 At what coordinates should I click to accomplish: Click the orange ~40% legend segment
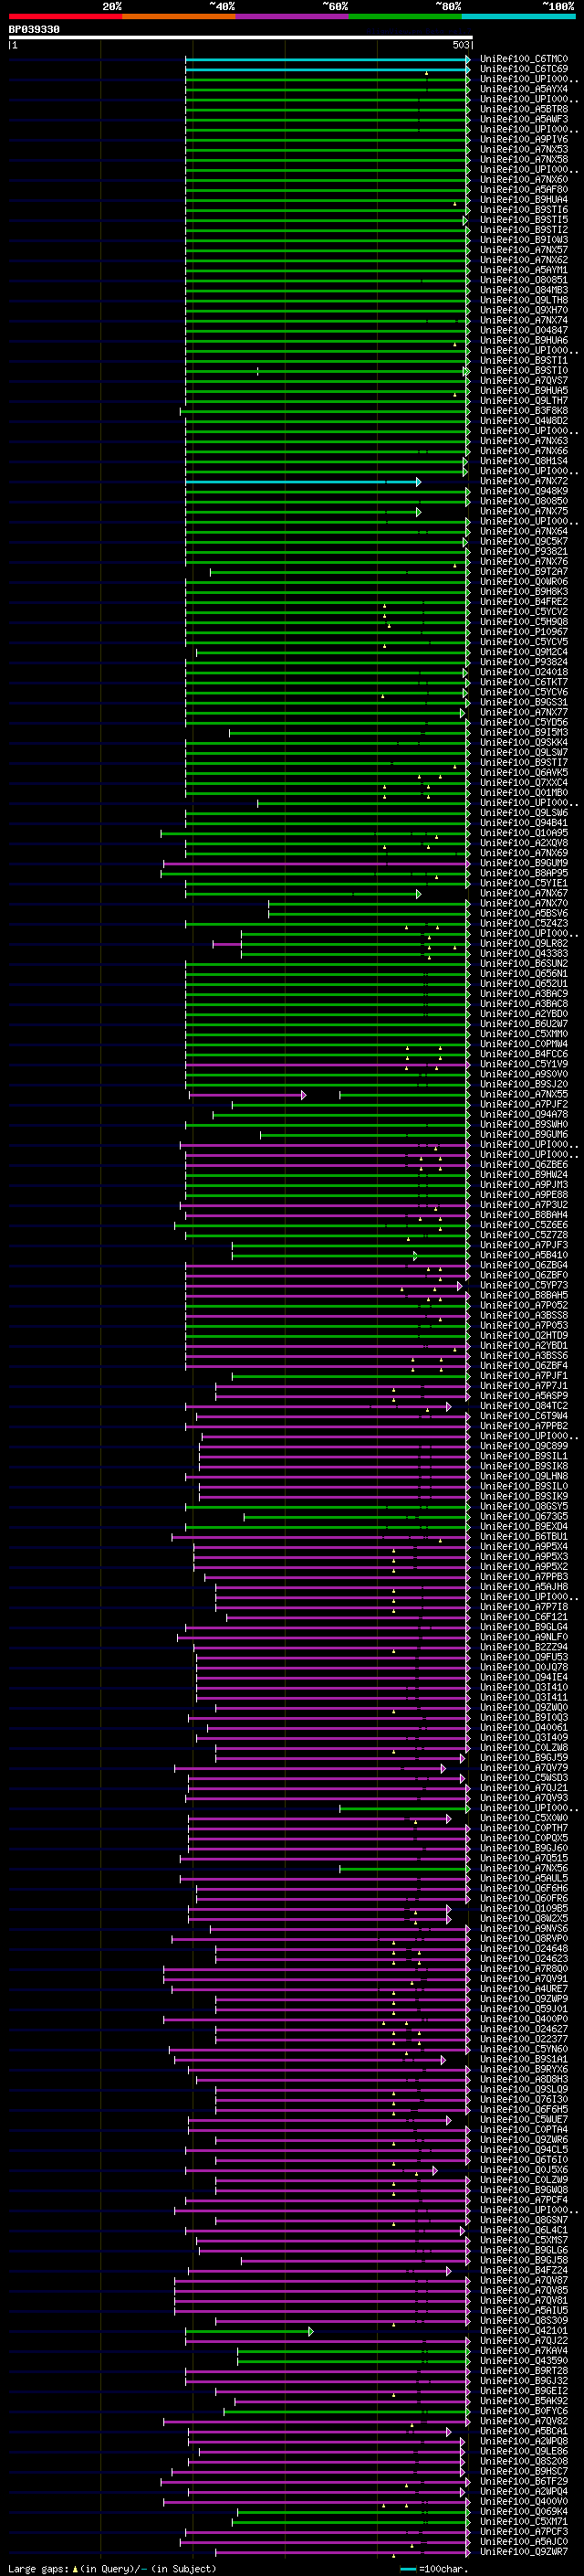pyautogui.click(x=179, y=16)
